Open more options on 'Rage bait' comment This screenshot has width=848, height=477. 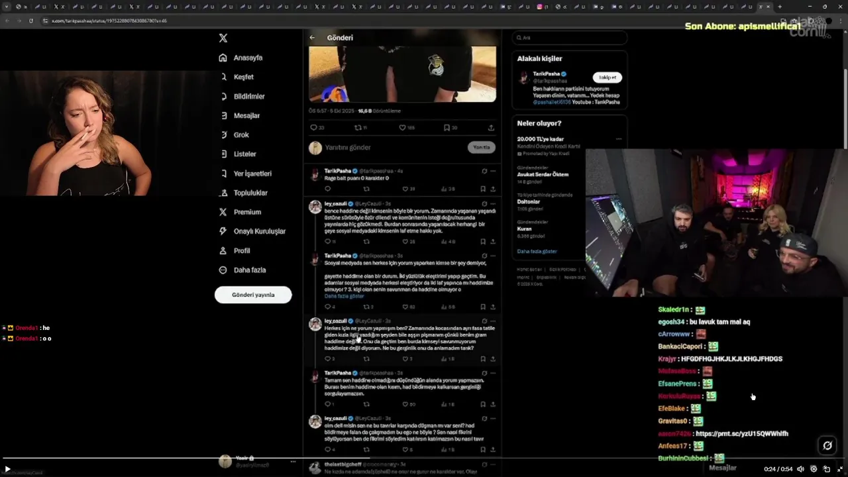[493, 171]
